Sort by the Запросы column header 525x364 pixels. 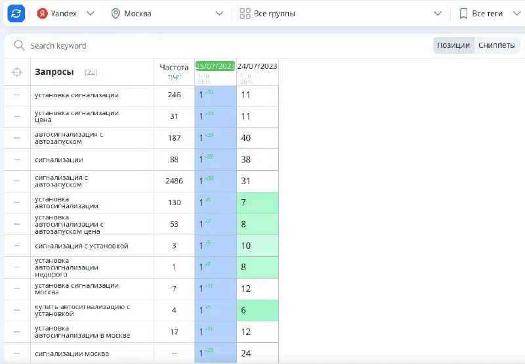[54, 72]
